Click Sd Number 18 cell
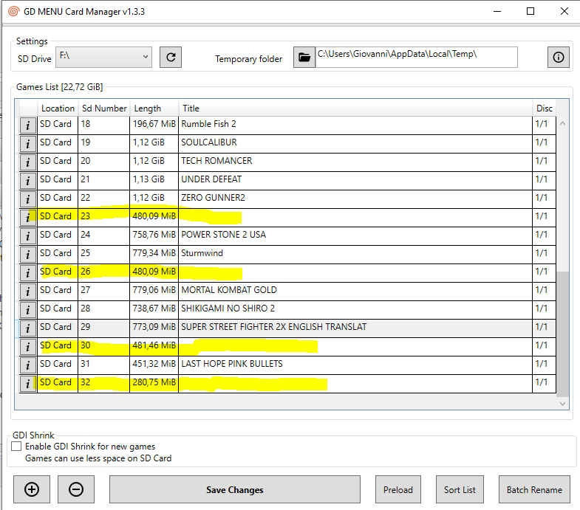580x510 pixels. coord(104,125)
